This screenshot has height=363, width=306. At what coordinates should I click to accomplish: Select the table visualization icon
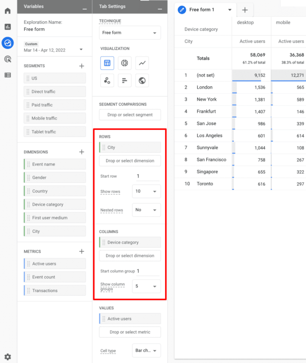107,63
